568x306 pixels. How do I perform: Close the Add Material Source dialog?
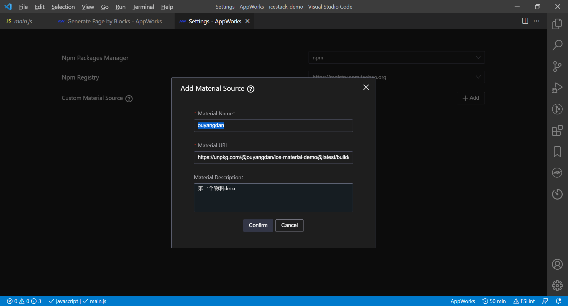(366, 87)
